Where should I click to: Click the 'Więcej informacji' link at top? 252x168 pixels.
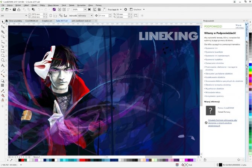(240, 26)
